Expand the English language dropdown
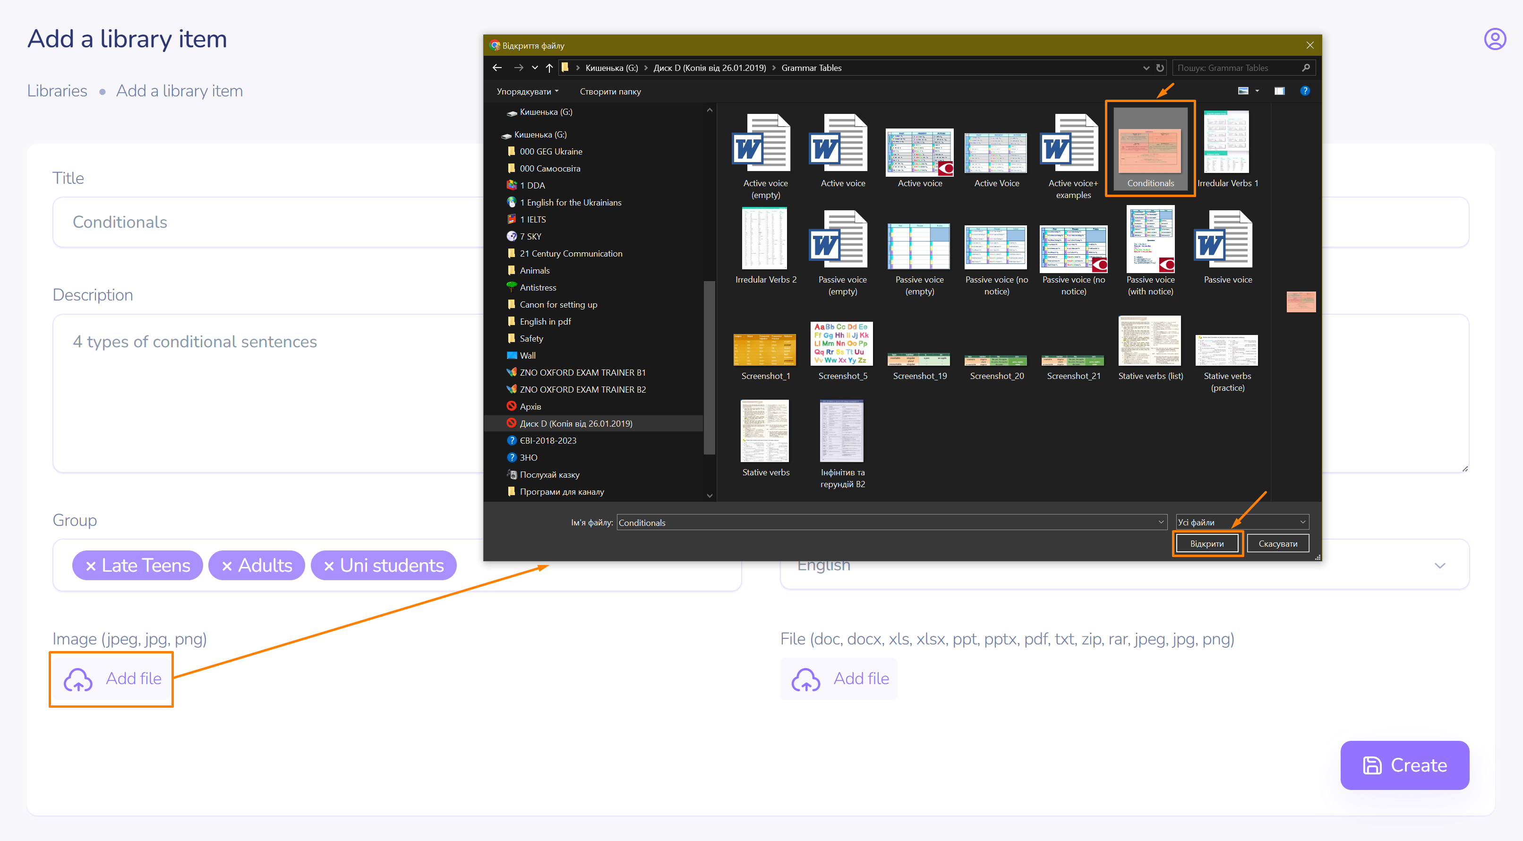Viewport: 1523px width, 841px height. [1440, 566]
